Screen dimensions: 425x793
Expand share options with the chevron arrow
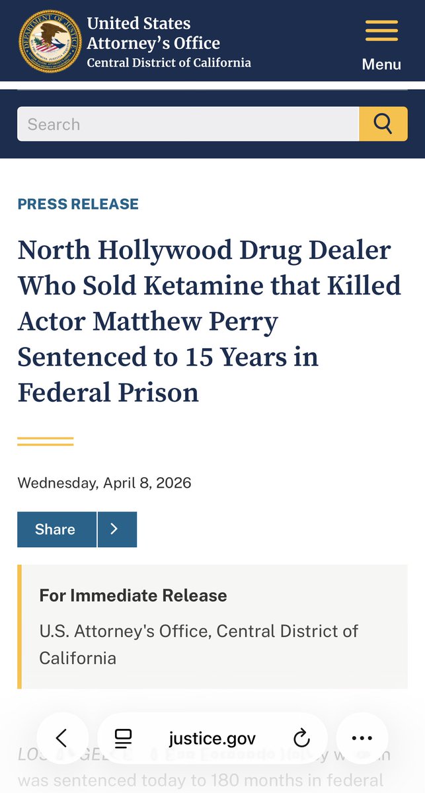(117, 529)
